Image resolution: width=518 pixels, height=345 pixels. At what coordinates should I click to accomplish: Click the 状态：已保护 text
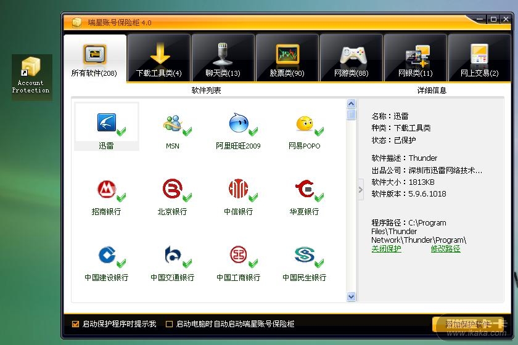[x=394, y=140]
